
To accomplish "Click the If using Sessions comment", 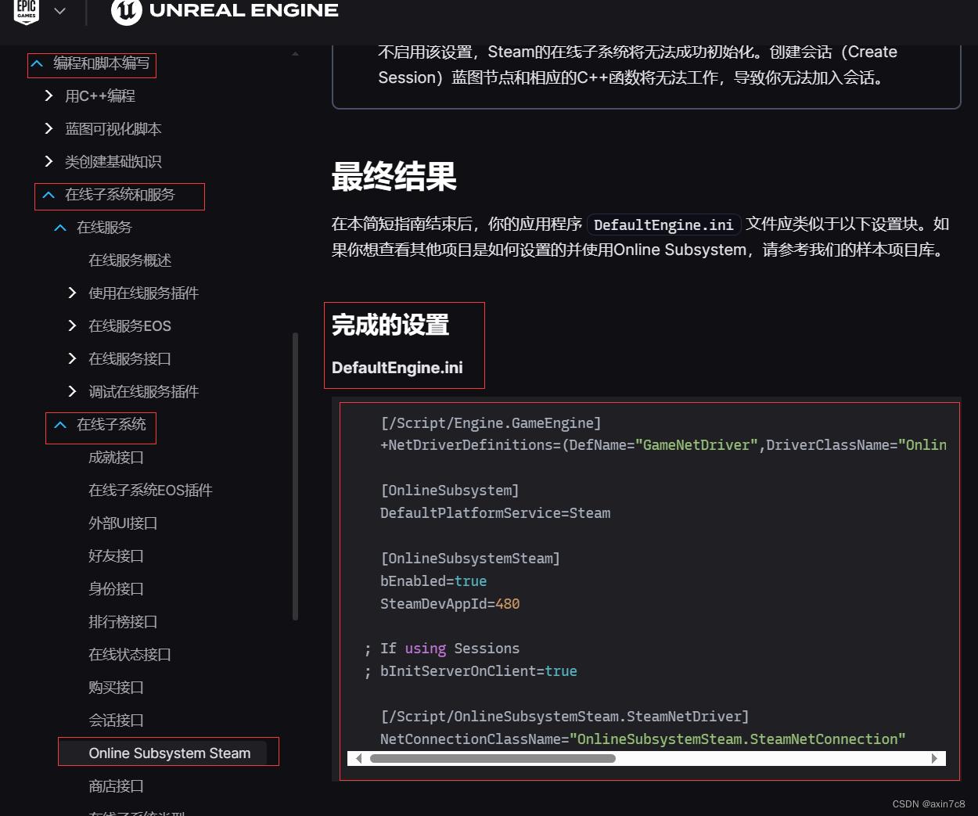I will click(442, 649).
